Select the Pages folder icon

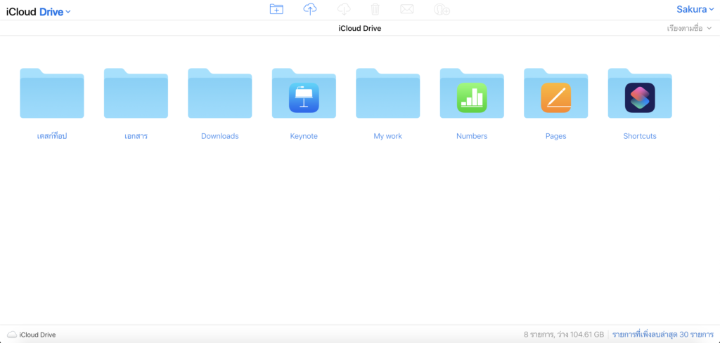pos(556,93)
